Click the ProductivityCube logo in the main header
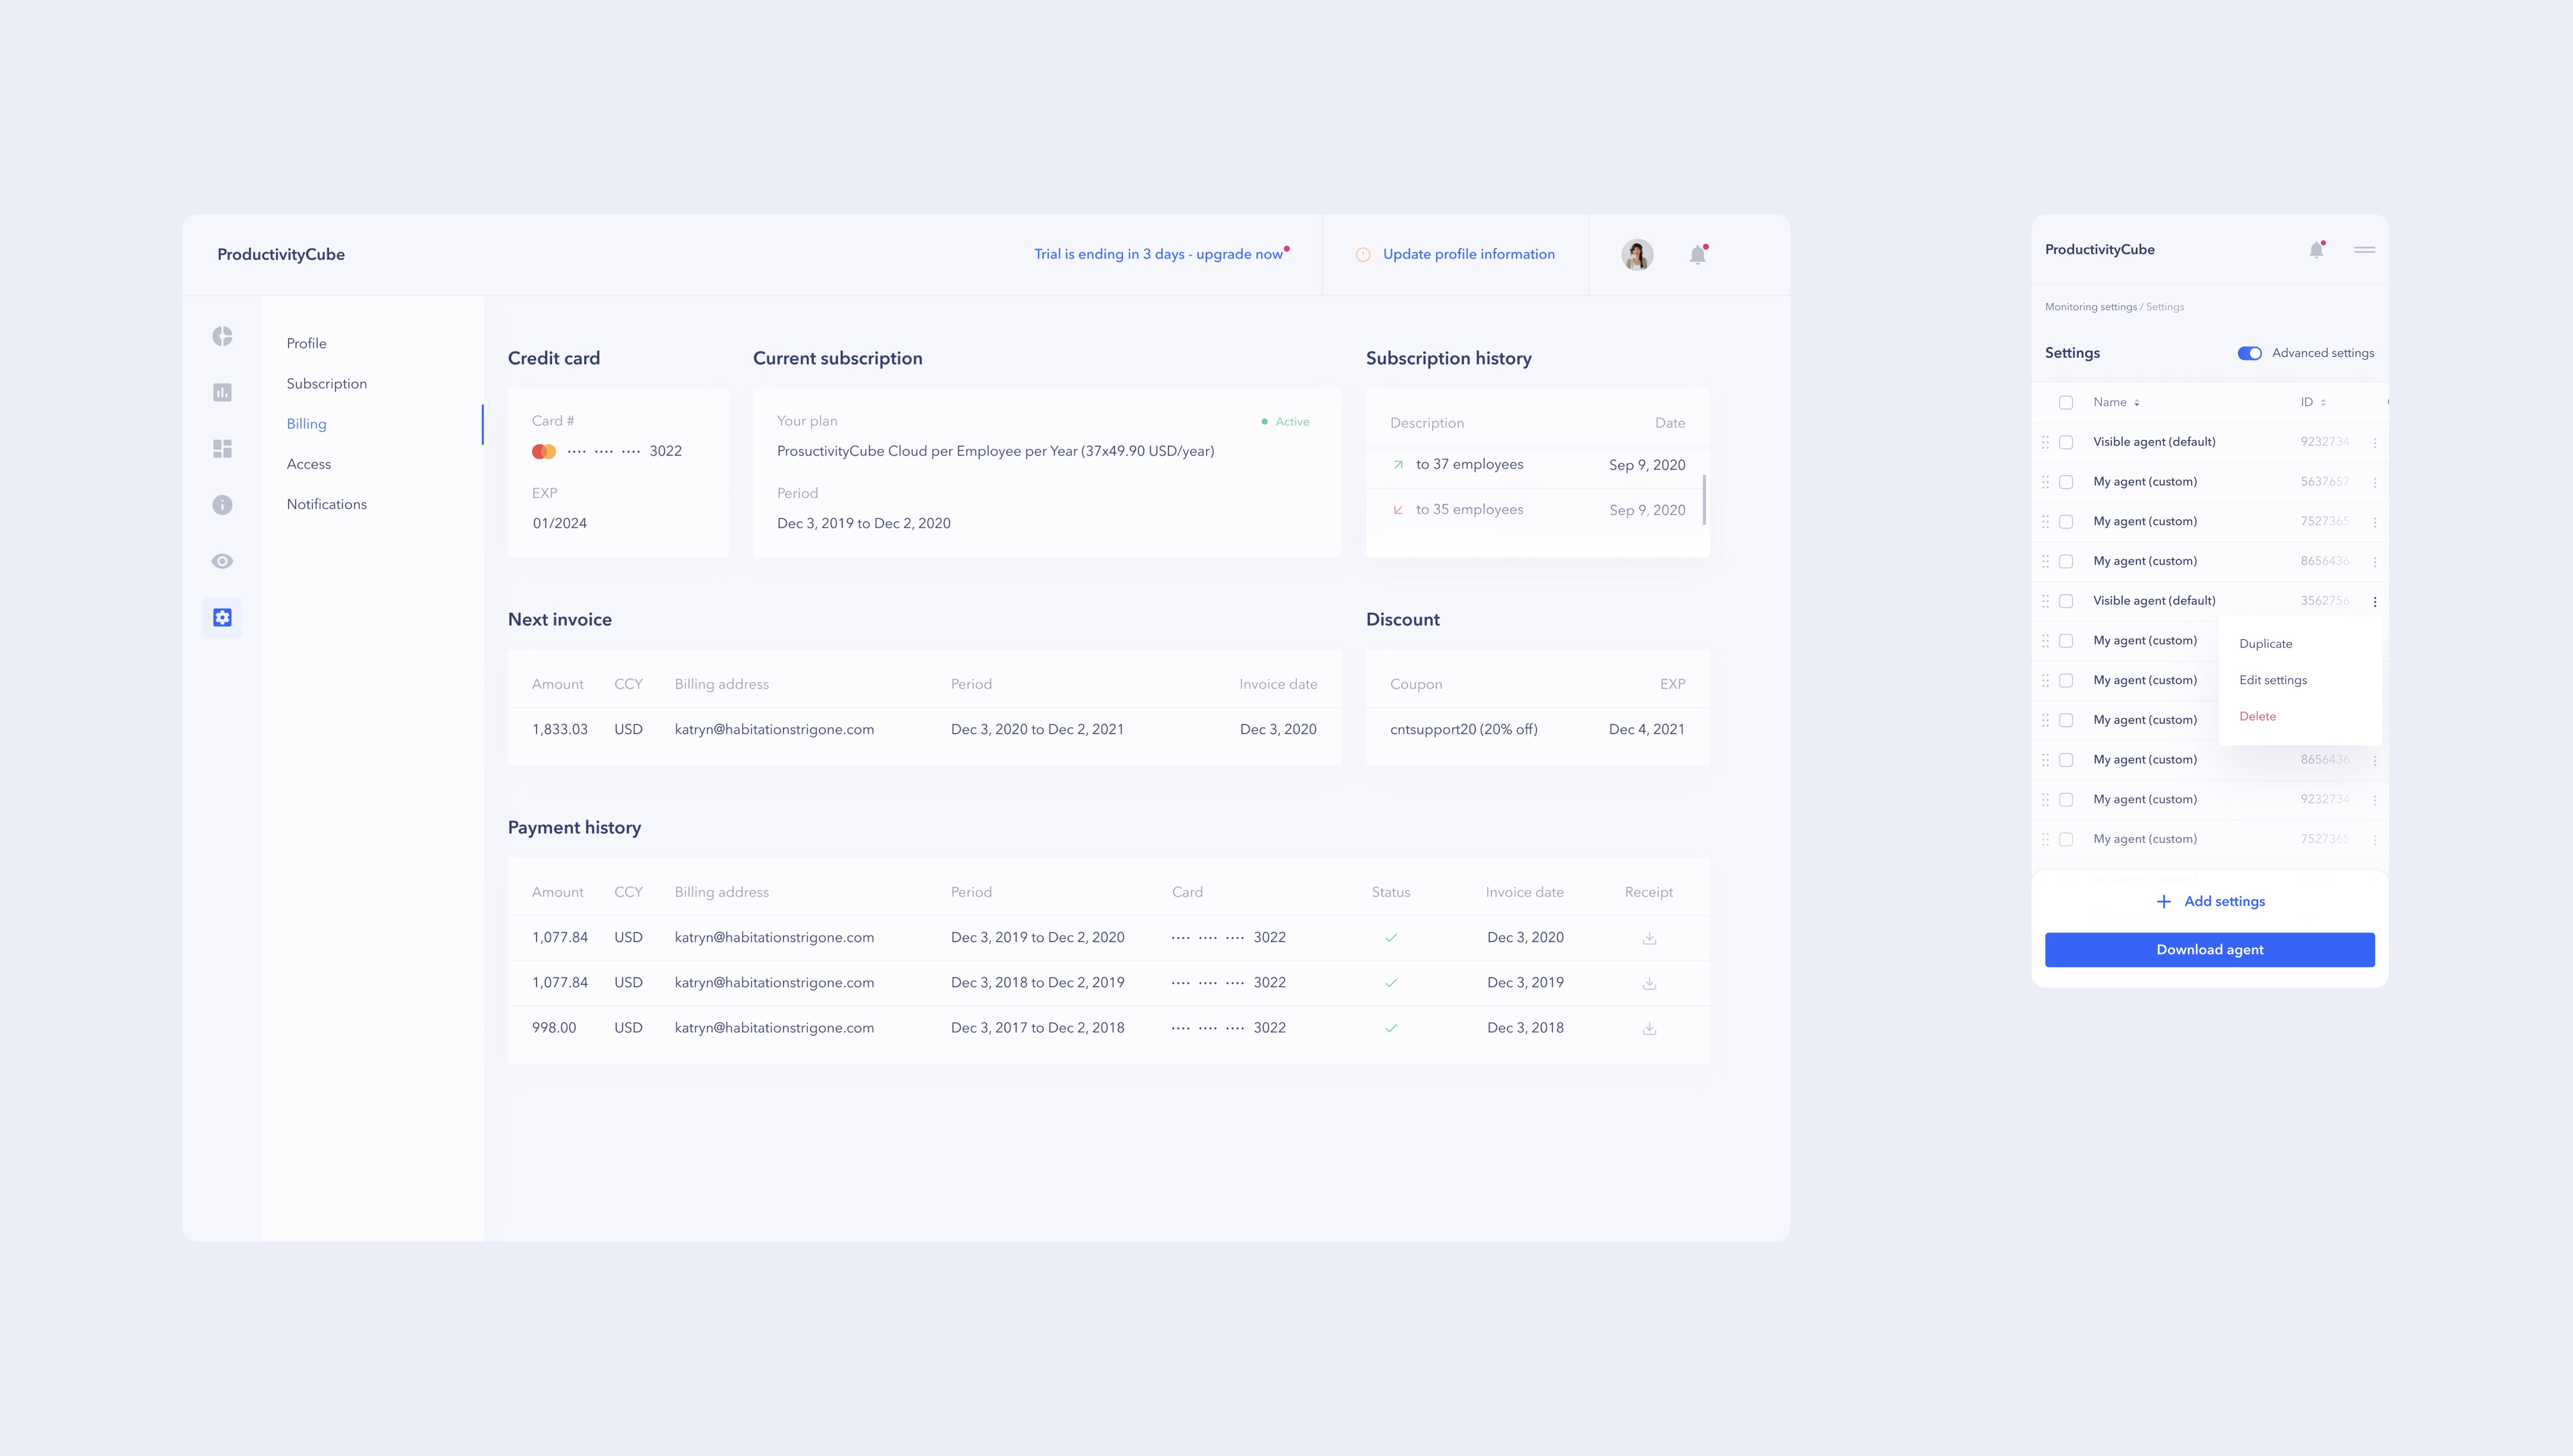 coord(281,254)
